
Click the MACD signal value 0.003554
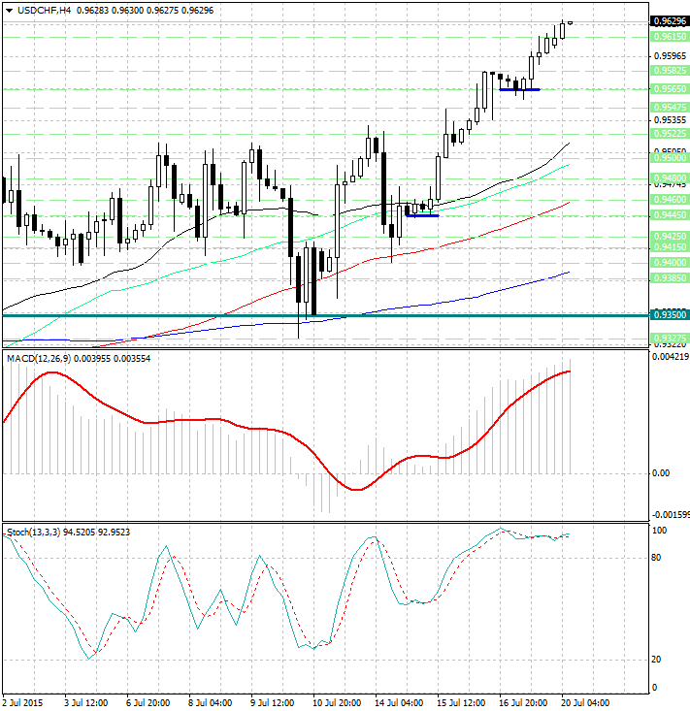pyautogui.click(x=132, y=359)
